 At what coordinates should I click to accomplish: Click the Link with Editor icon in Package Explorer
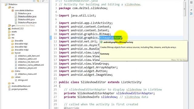(38, 1)
